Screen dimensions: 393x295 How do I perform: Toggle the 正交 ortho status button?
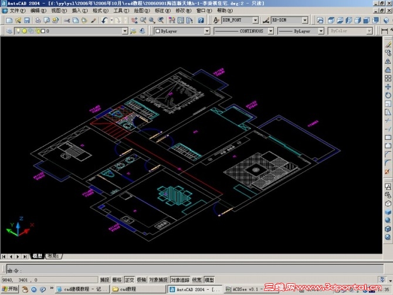pyautogui.click(x=129, y=280)
